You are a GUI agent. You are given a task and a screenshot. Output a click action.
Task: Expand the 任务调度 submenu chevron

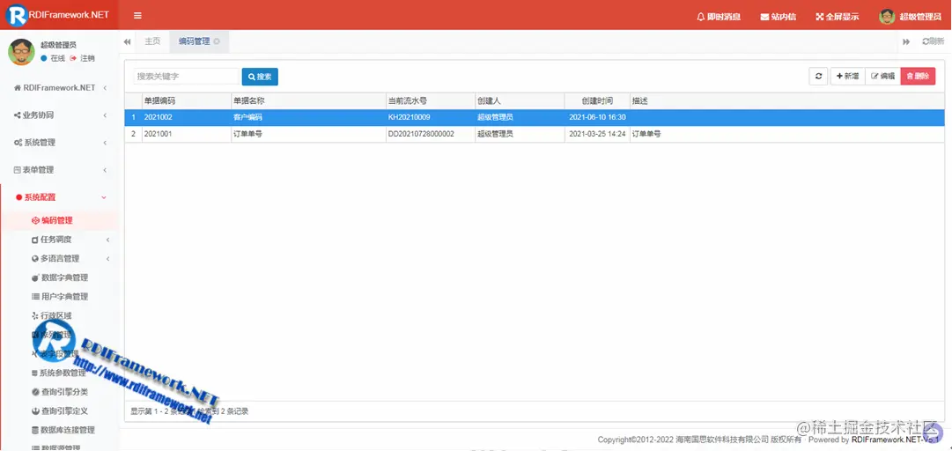tap(107, 240)
